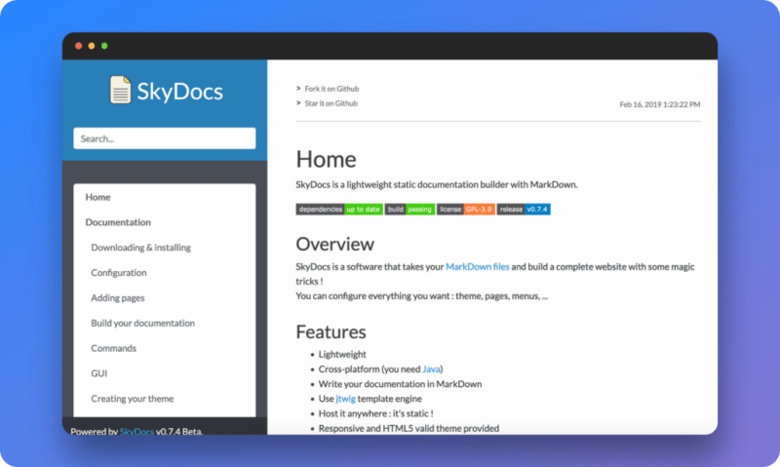
Task: Click the Home page heading
Action: point(327,160)
